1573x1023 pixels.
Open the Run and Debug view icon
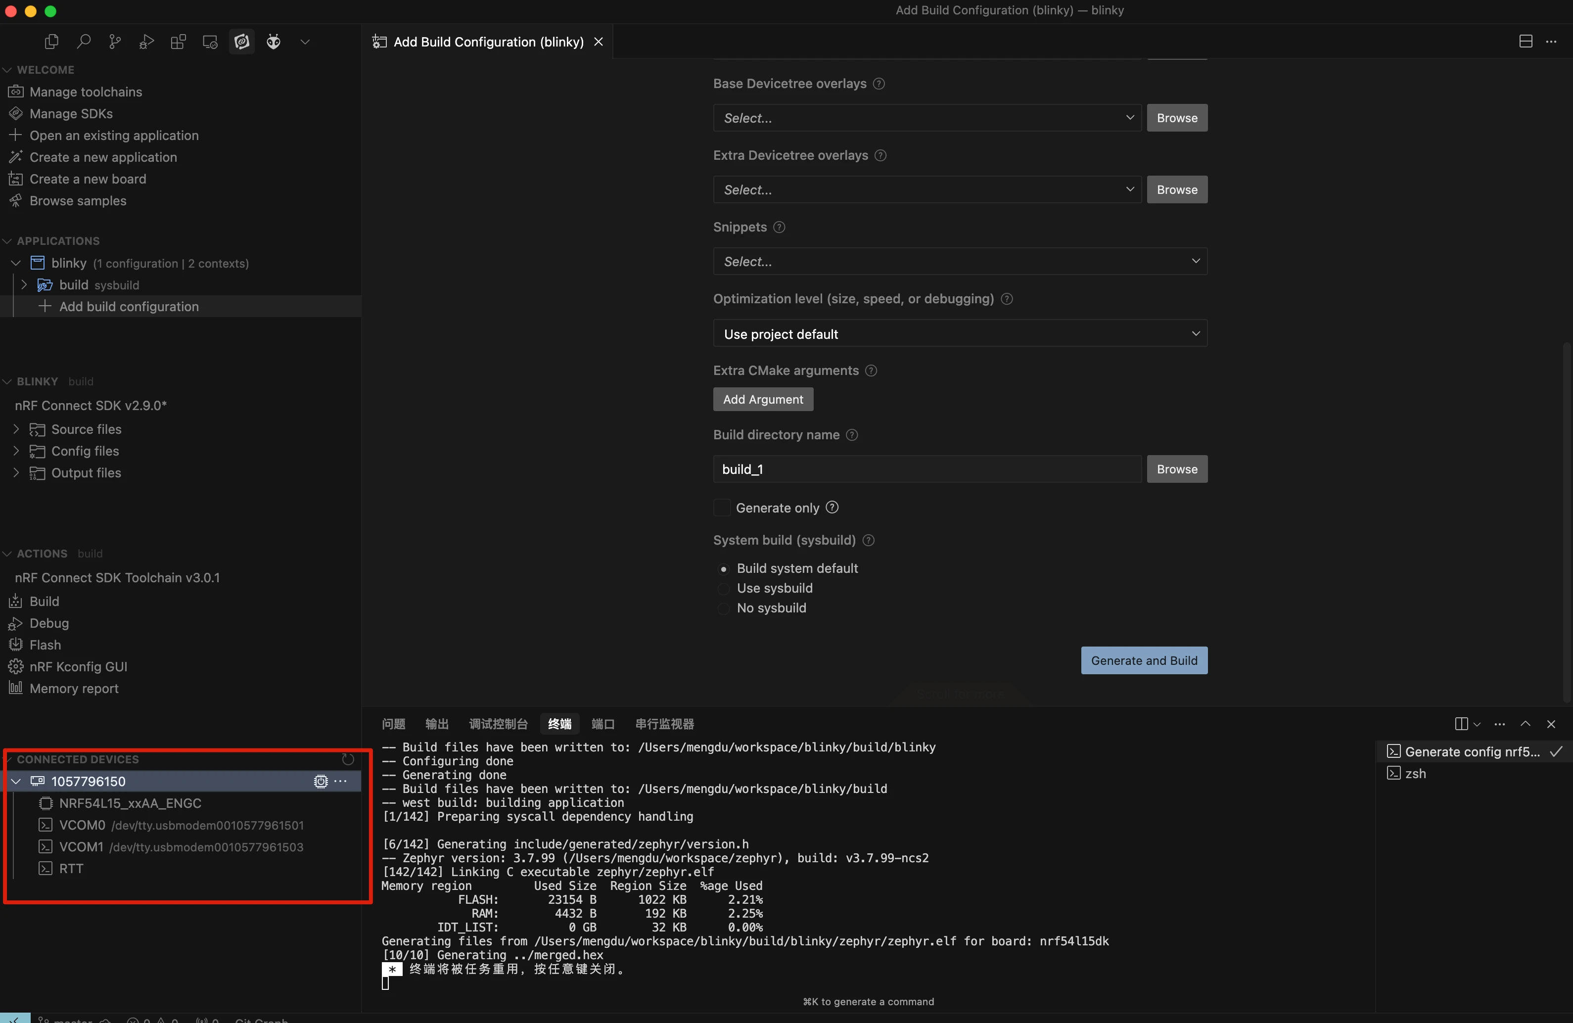[147, 42]
